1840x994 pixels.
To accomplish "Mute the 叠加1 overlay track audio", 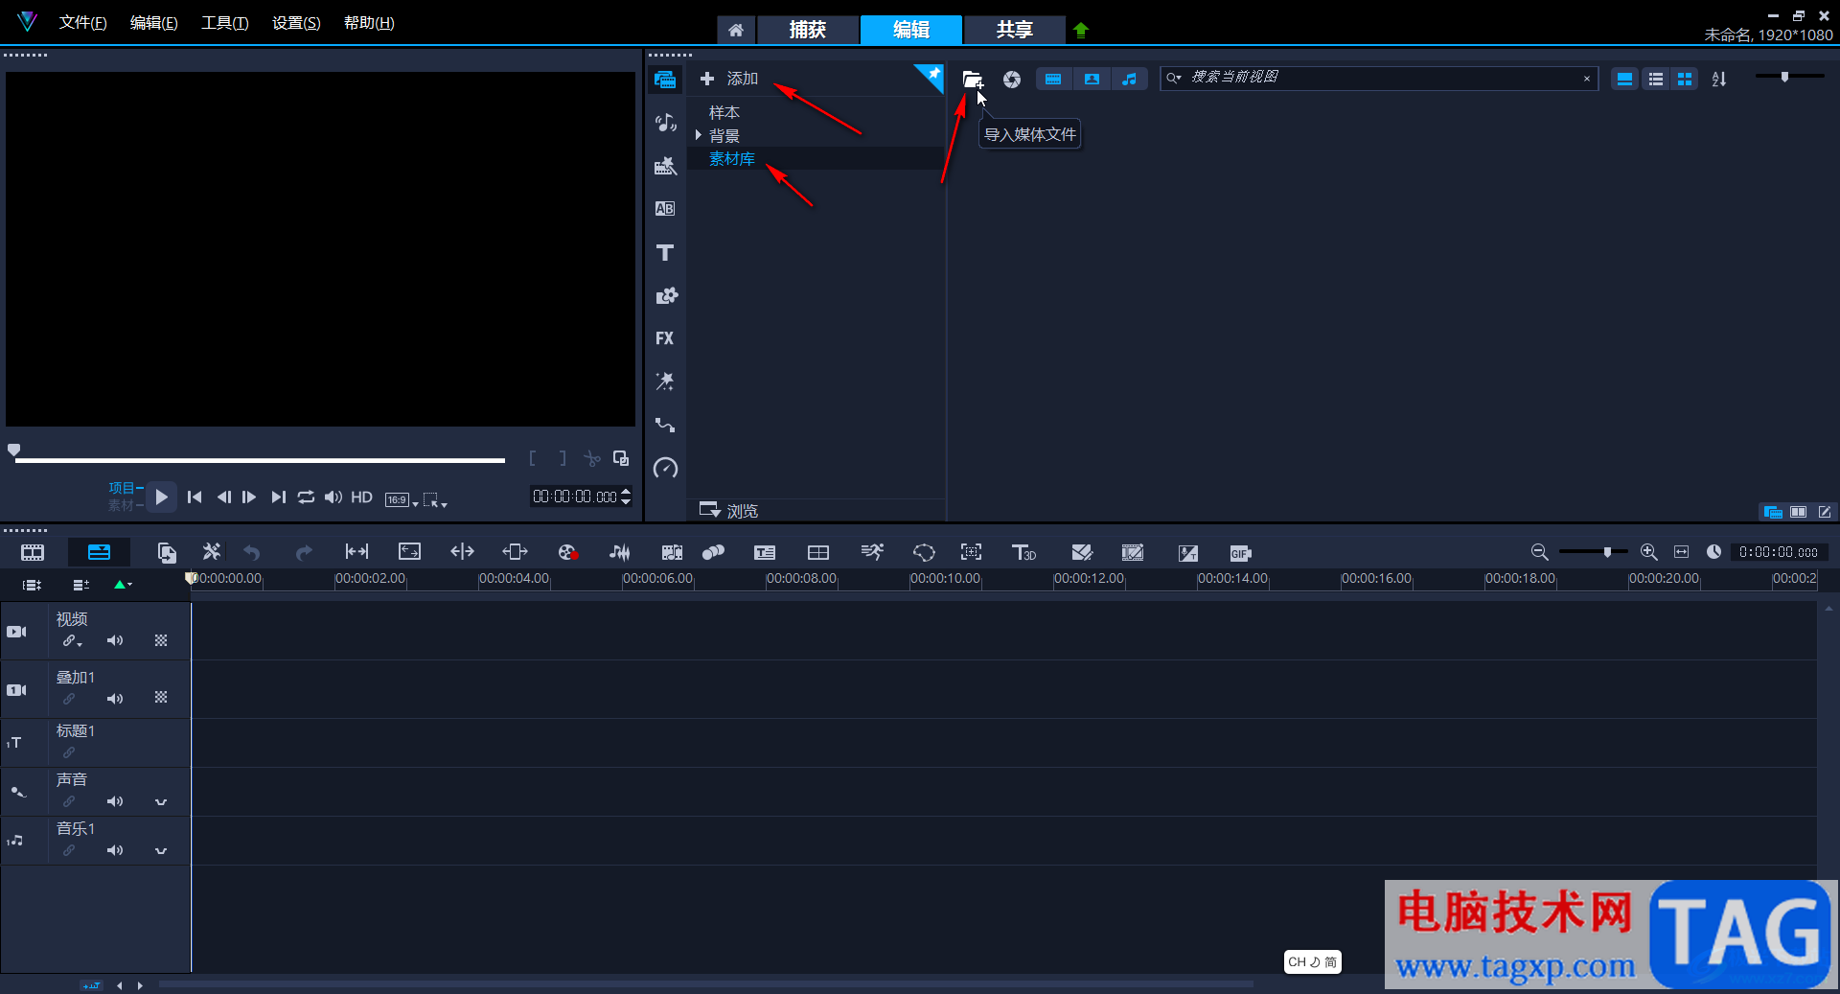I will click(115, 699).
